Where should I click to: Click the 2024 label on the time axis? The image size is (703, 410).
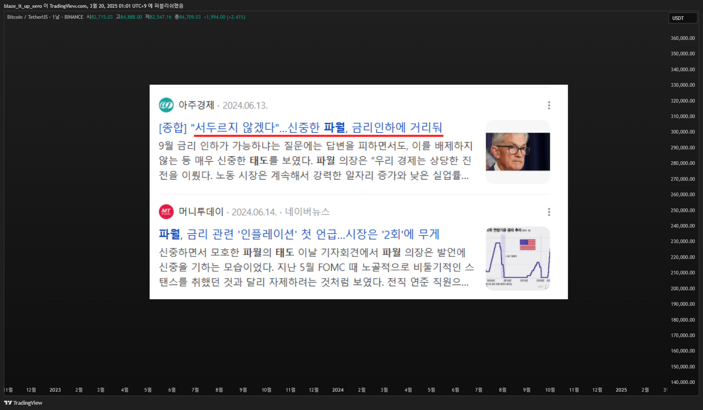(x=338, y=390)
